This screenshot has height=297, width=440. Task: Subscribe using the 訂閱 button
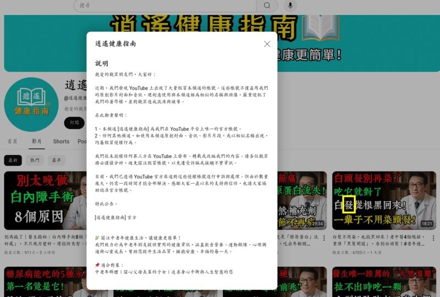(74, 123)
